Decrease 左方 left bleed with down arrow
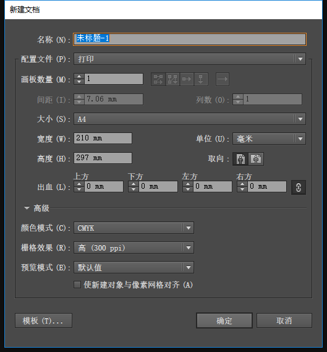 point(188,189)
